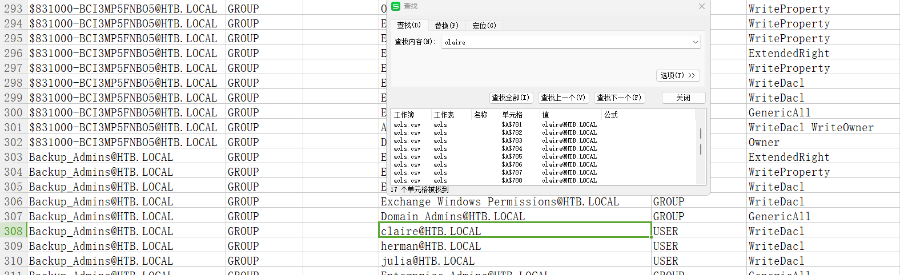The image size is (900, 275).
Task: Click the 工作簿 column header in results
Action: pyautogui.click(x=404, y=115)
